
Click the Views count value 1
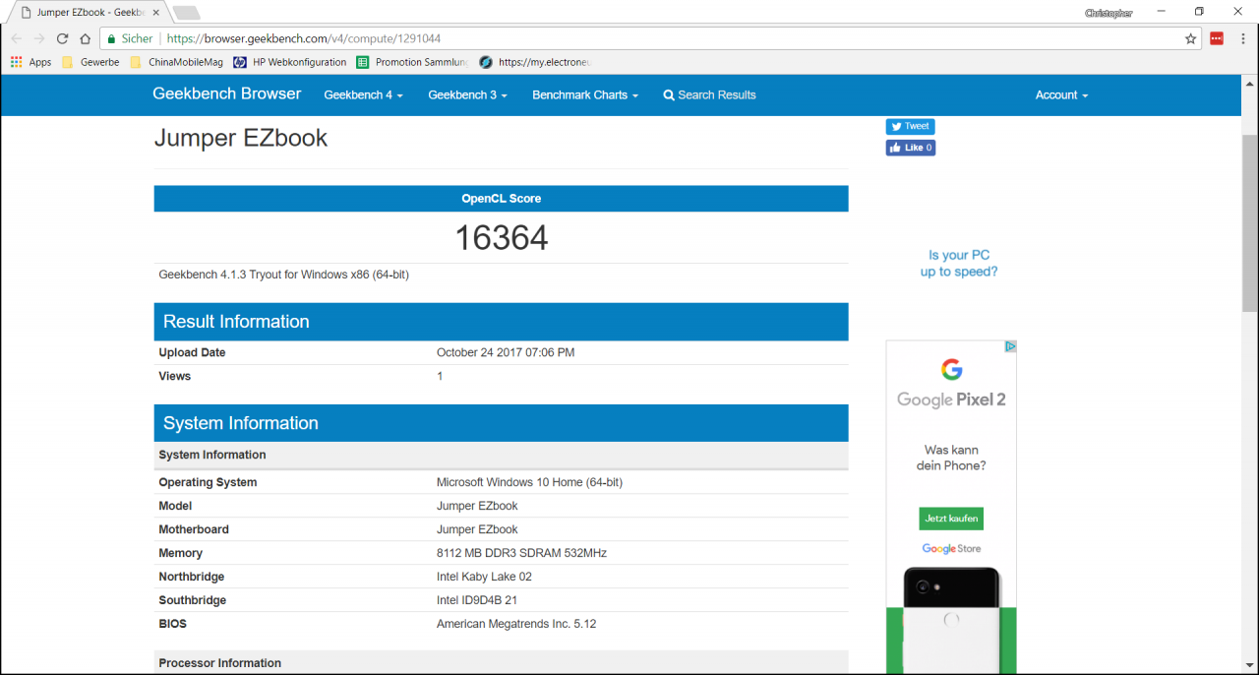pos(440,376)
